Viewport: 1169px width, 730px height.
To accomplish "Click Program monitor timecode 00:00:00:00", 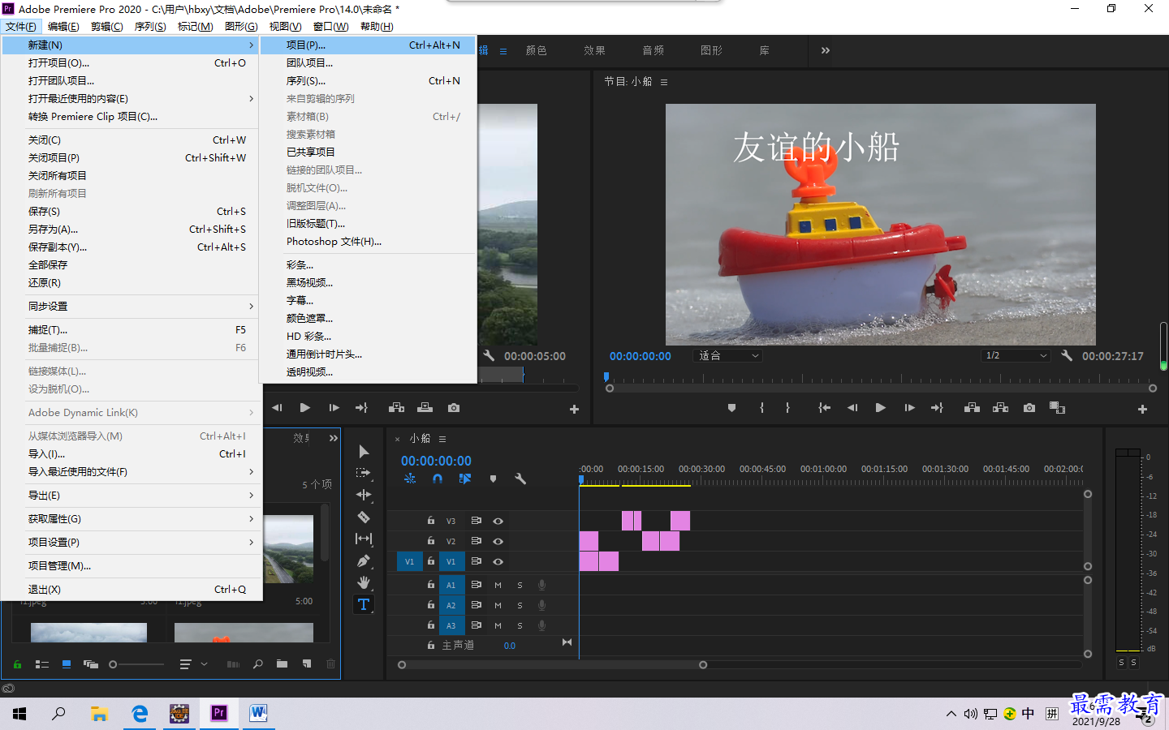I will click(641, 356).
